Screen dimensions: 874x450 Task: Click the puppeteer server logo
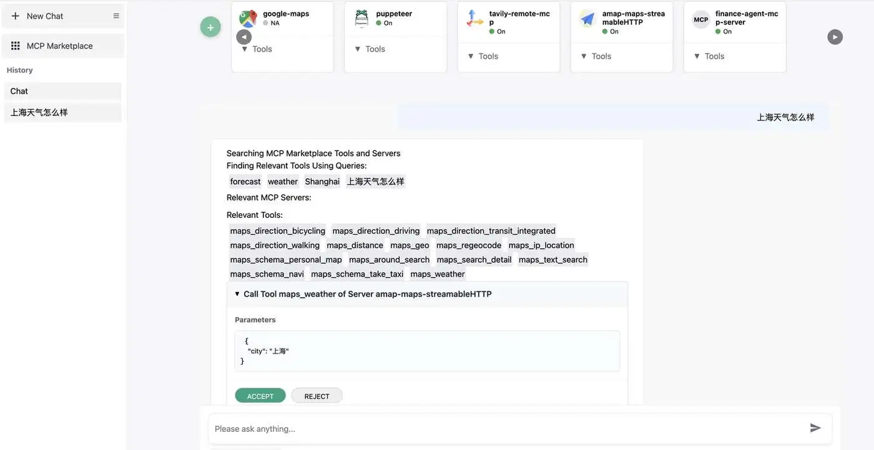(x=361, y=18)
